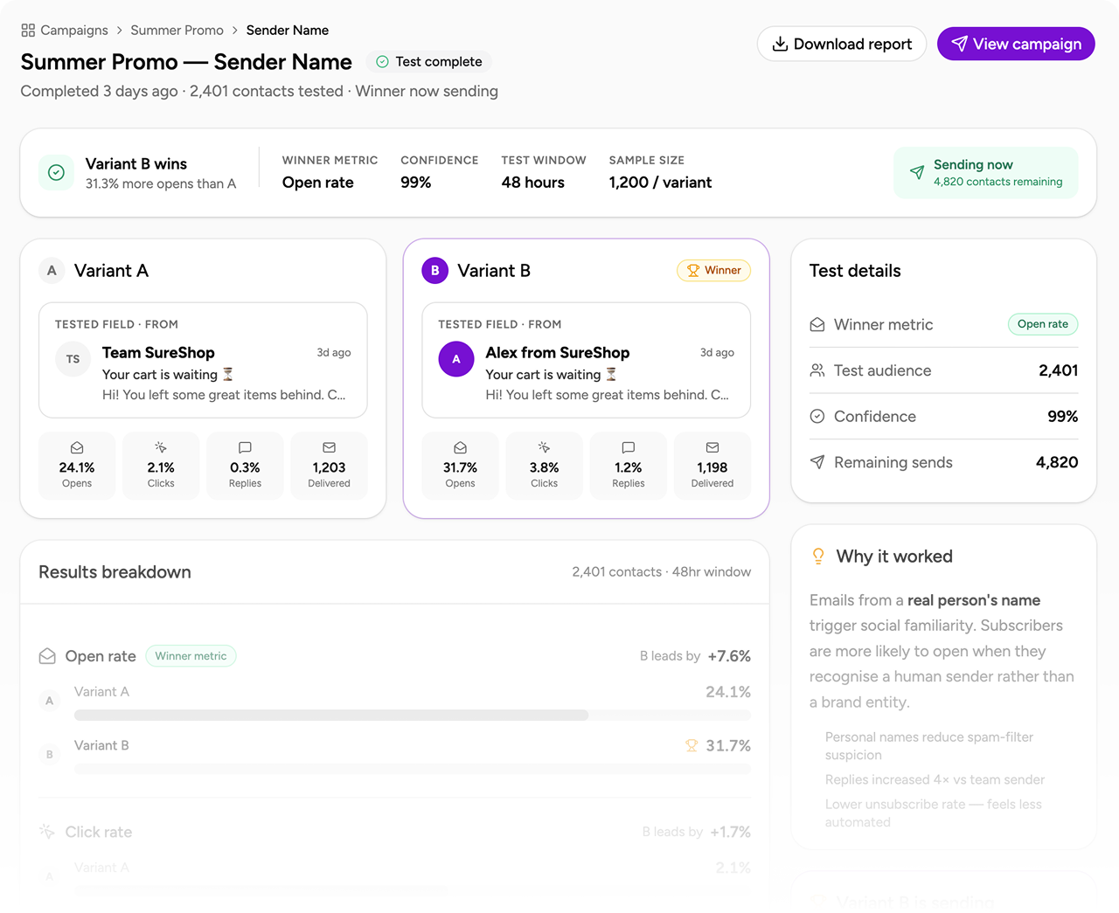Image resolution: width=1119 pixels, height=913 pixels.
Task: Click the Variant A opens envelope icon
Action: click(x=77, y=447)
